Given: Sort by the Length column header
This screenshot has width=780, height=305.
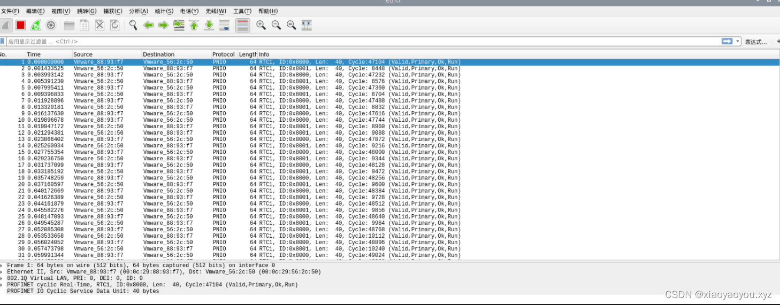Looking at the screenshot, I should pyautogui.click(x=247, y=54).
